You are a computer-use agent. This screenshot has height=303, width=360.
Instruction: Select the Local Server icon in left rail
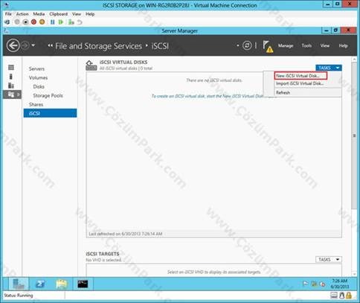coord(11,77)
